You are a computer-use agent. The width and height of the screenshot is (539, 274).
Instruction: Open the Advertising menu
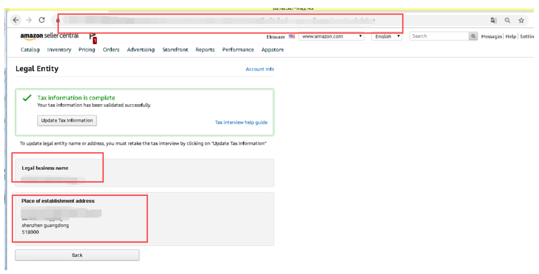pos(141,50)
